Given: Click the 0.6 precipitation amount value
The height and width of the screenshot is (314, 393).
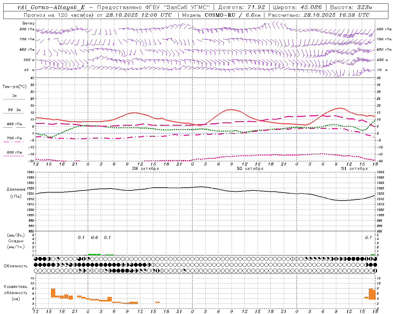Looking at the screenshot, I should [94, 238].
